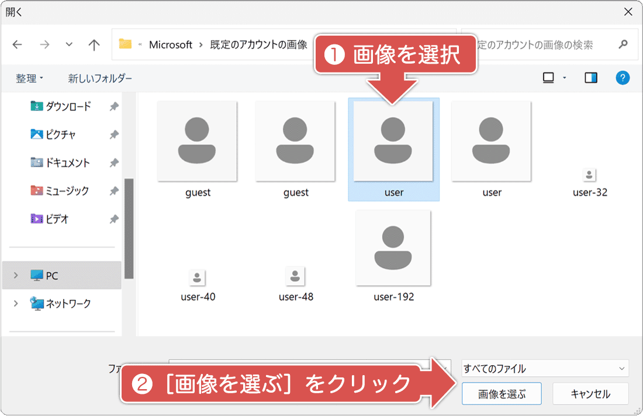Open the recent locations chevron dropdown
643x416 pixels.
point(68,44)
